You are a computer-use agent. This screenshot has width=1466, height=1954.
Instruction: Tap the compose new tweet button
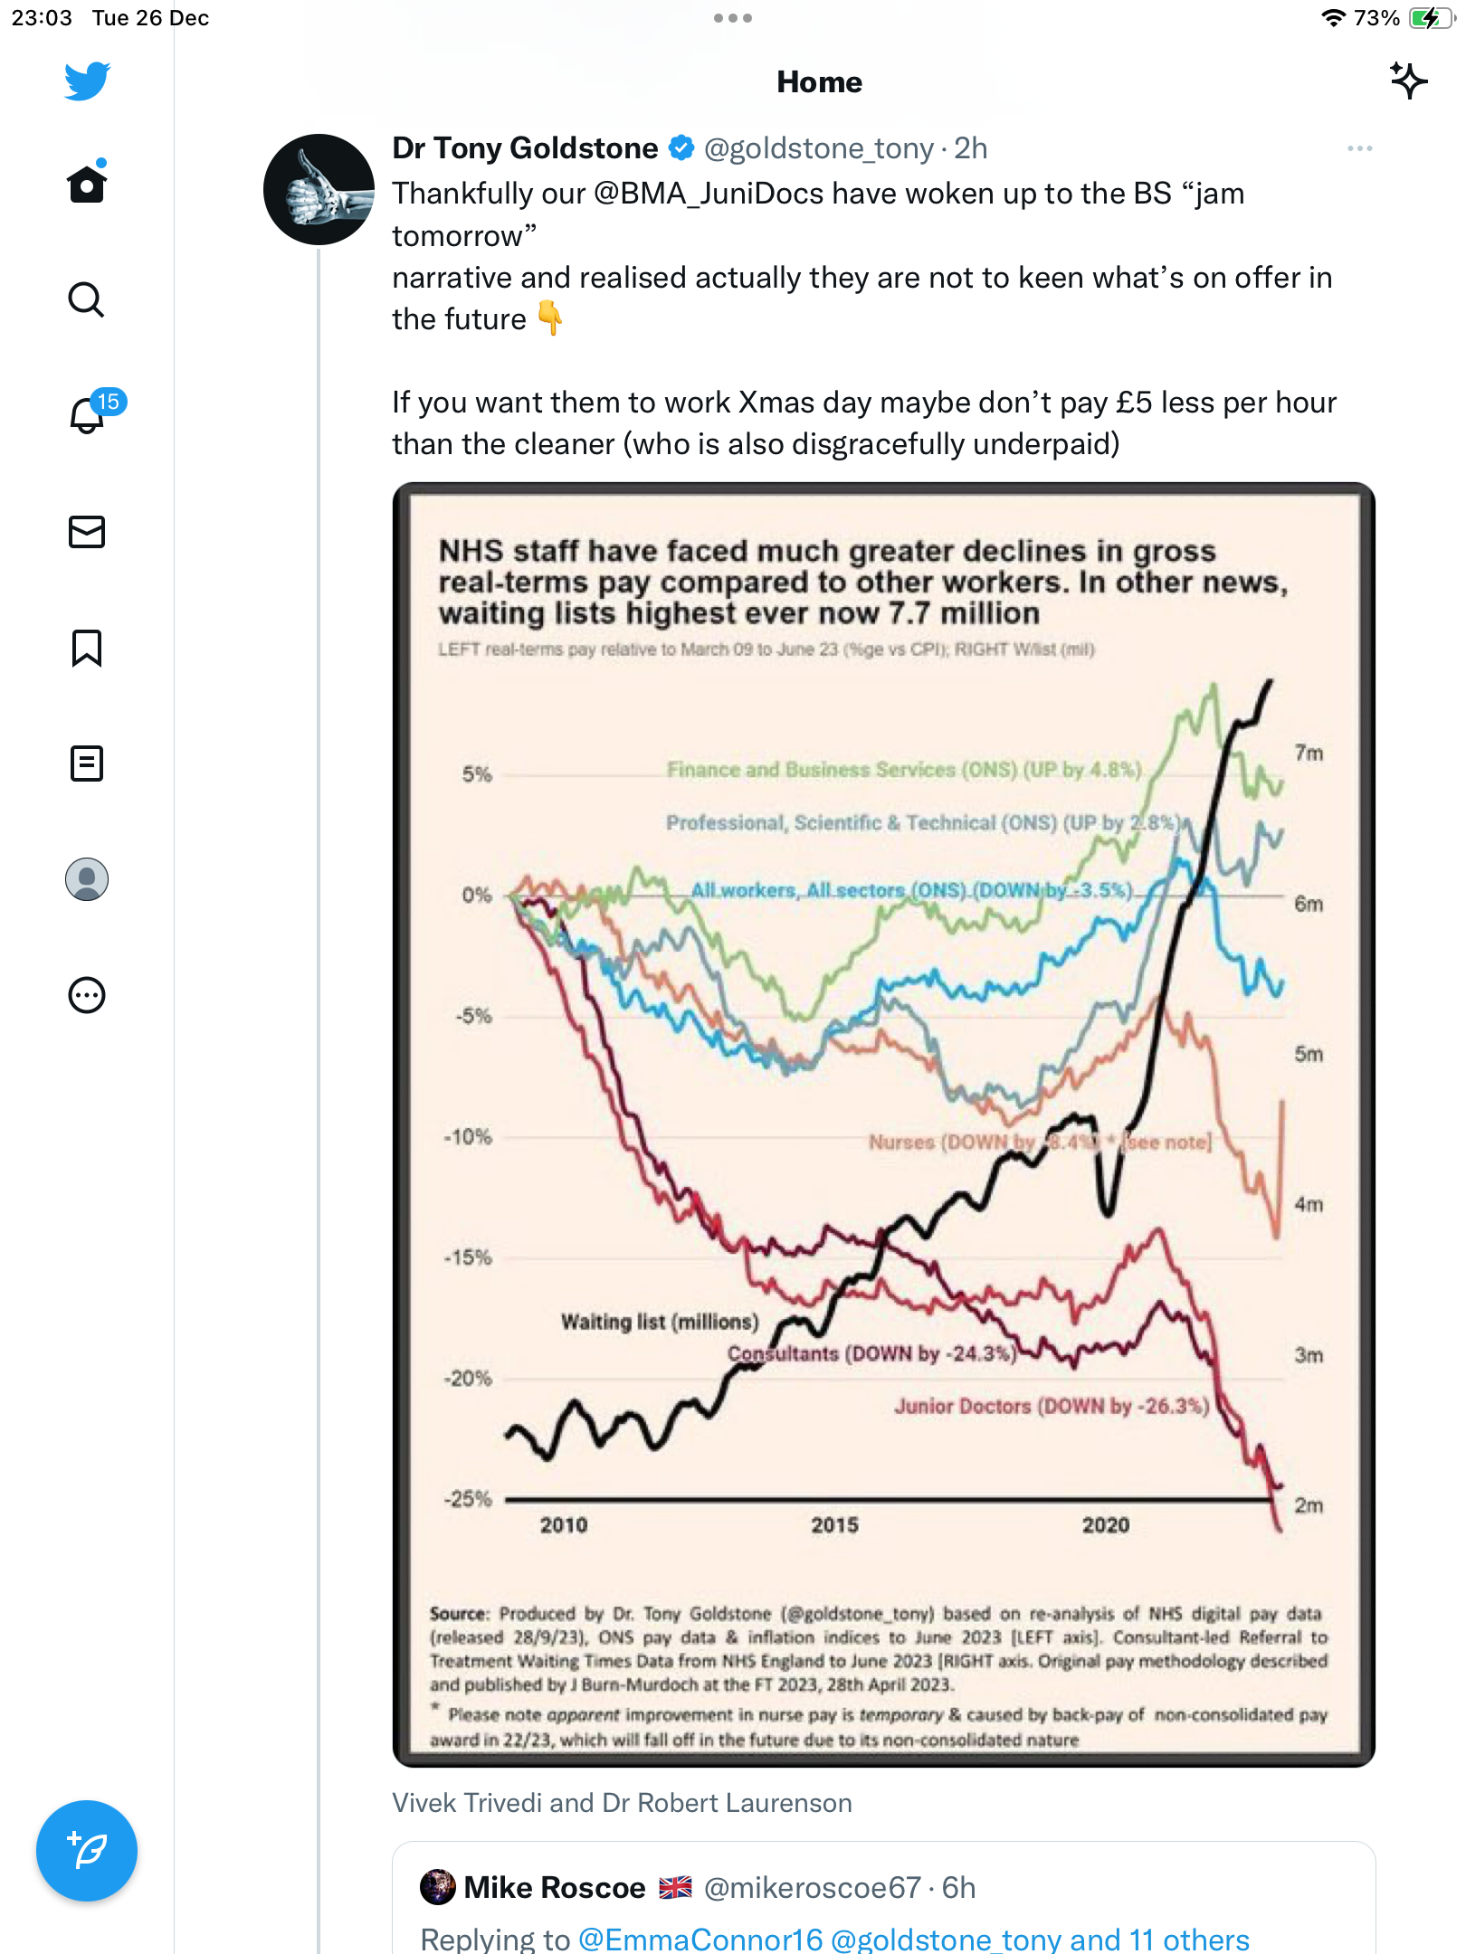[87, 1851]
